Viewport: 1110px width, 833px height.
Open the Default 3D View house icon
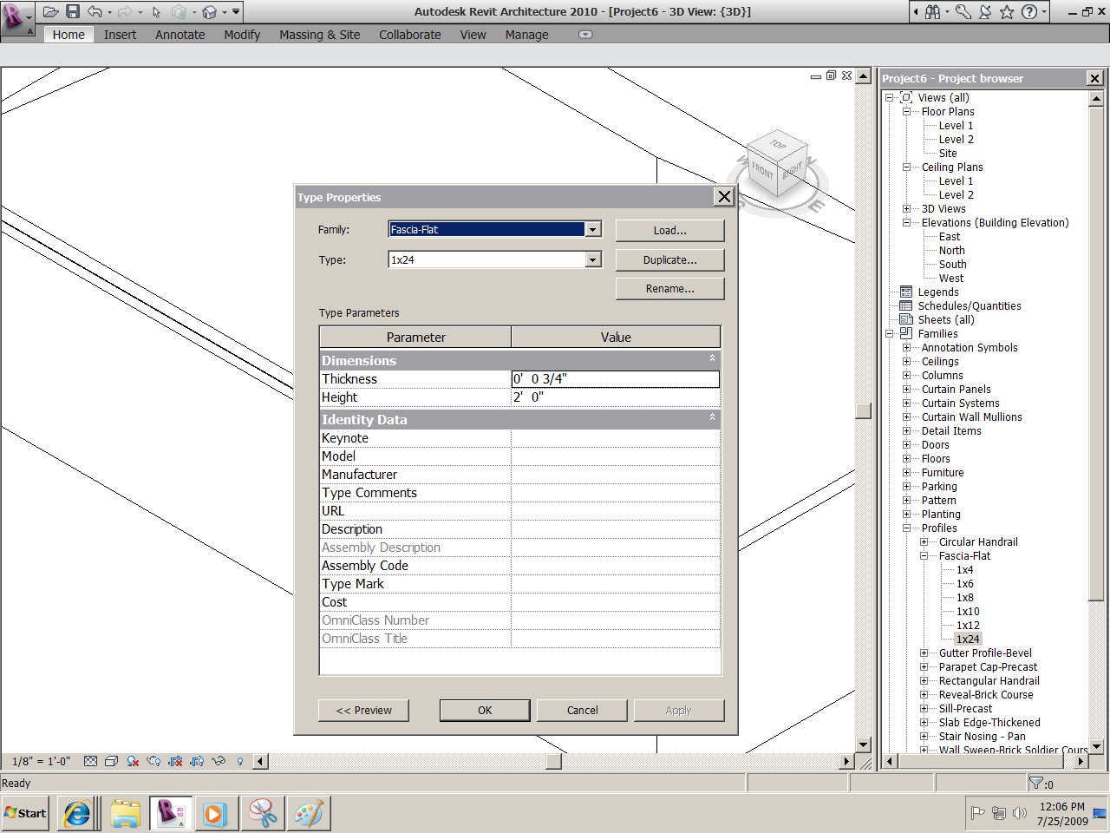(209, 12)
